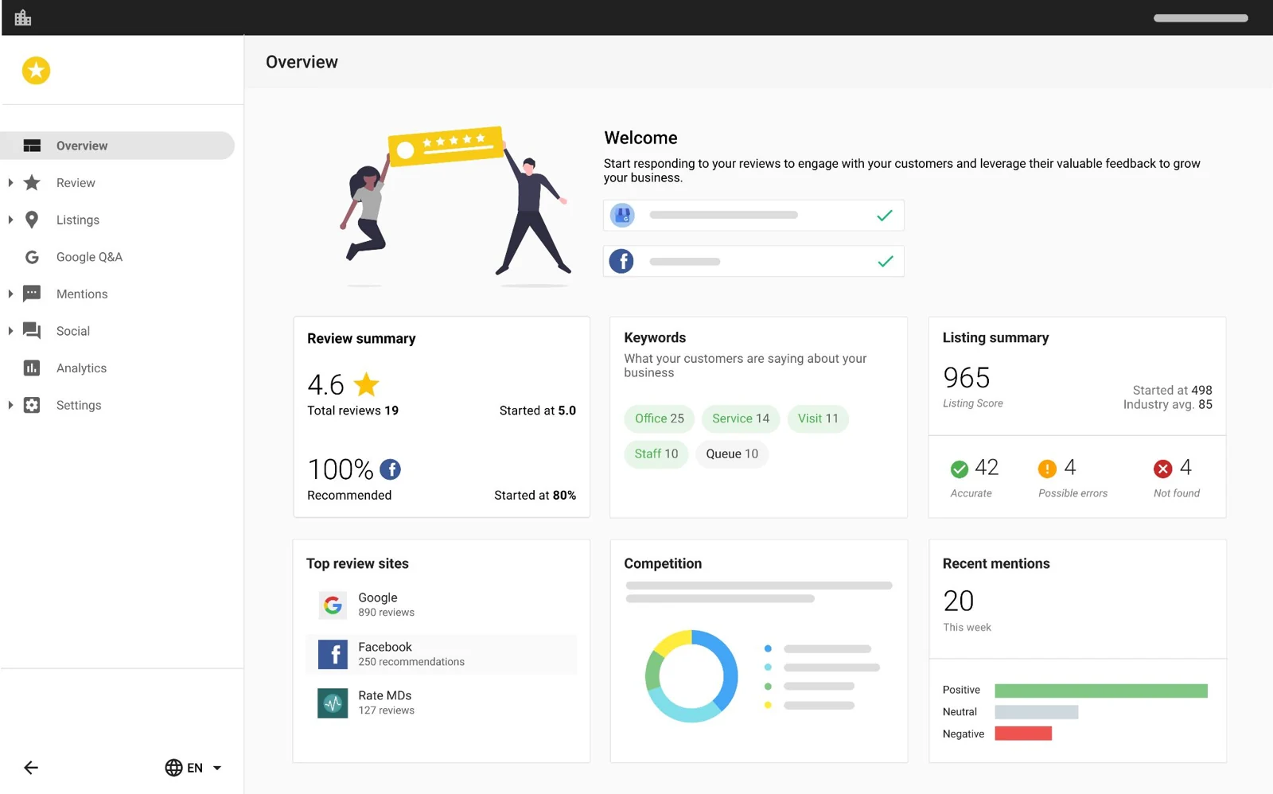Expand the Settings menu arrow
Viewport: 1273px width, 794px height.
[x=10, y=405]
